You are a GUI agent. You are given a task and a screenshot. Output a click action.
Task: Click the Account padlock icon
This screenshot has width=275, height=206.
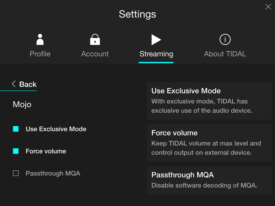(95, 39)
